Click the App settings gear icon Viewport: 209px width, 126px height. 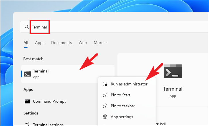(105, 117)
